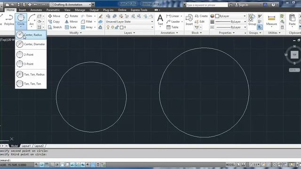
Task: Toggle Snap mode in status bar
Action: tap(41, 165)
